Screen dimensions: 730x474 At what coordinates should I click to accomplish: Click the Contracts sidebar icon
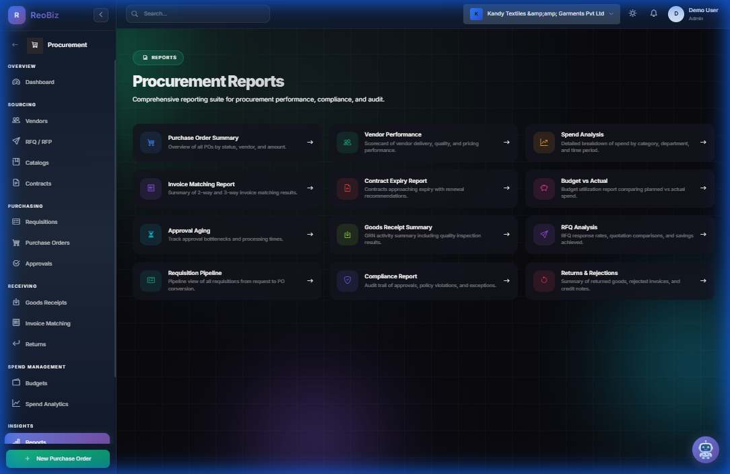tap(15, 183)
